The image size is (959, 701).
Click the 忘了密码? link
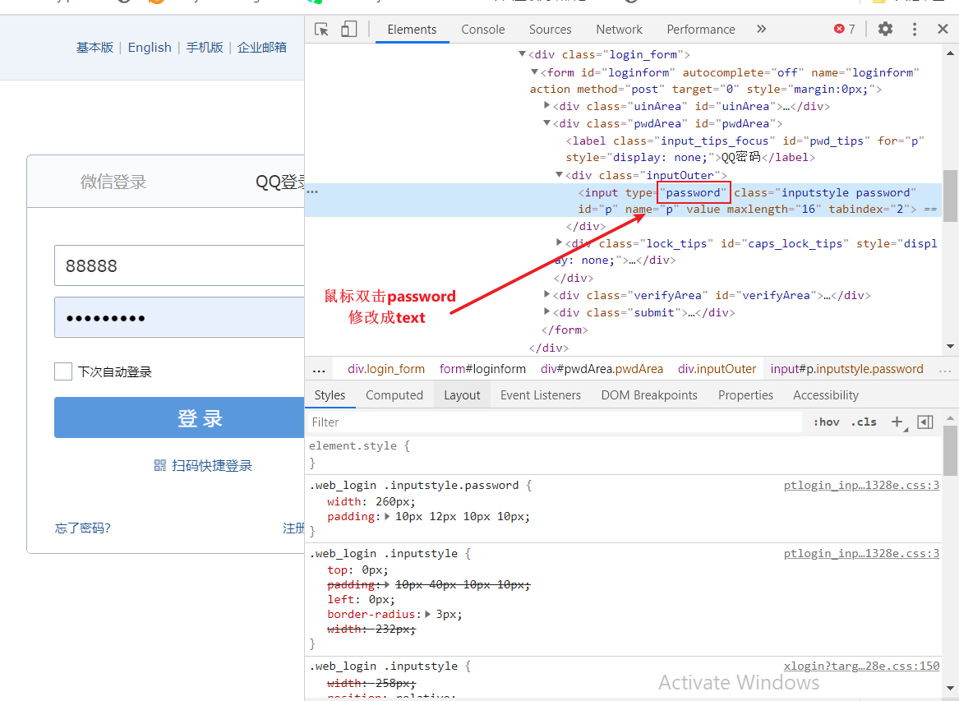(x=83, y=528)
